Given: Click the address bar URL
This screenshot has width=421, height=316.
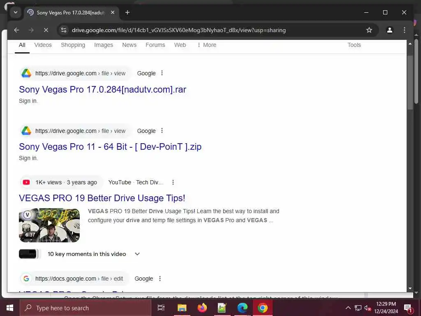Looking at the screenshot, I should pos(178,30).
